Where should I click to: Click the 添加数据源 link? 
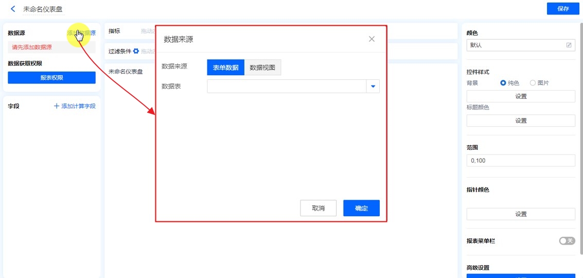point(81,33)
